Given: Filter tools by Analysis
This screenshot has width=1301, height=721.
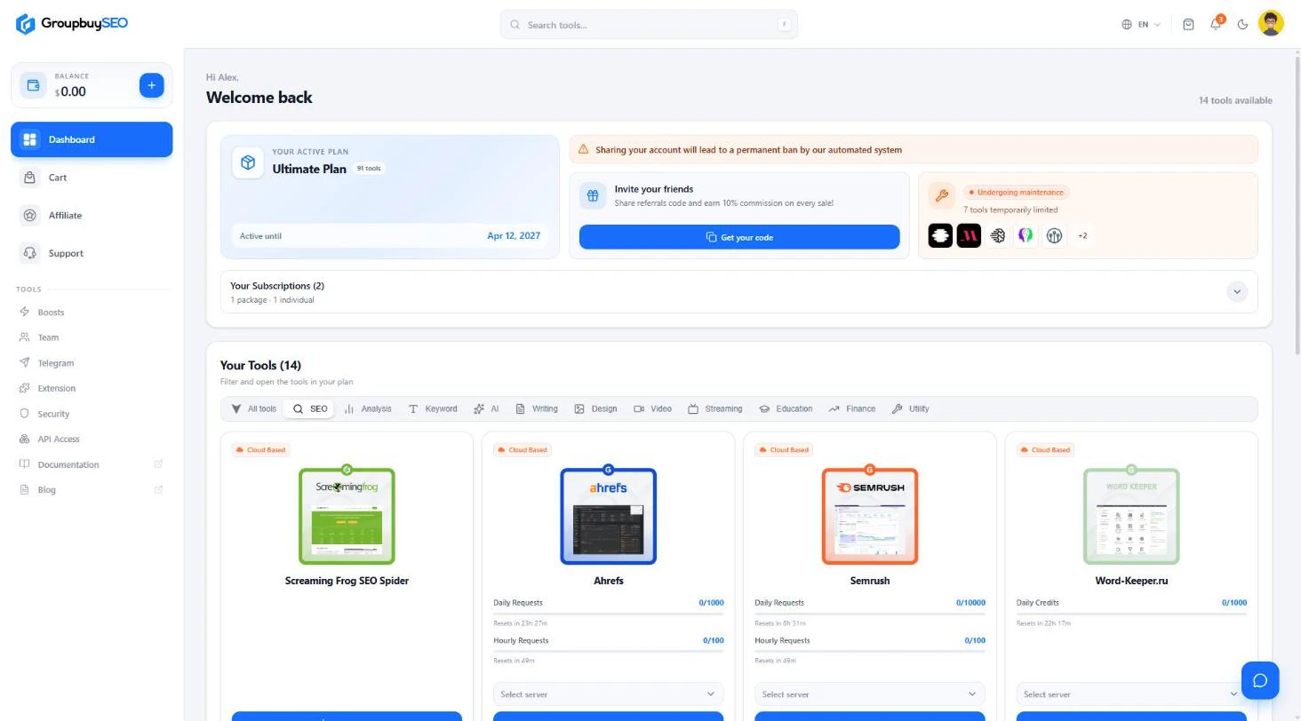Looking at the screenshot, I should coord(367,408).
